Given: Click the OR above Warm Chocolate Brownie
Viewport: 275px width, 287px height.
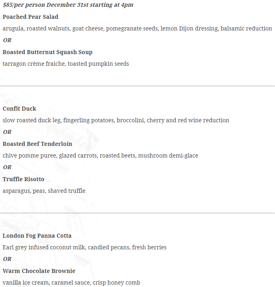Looking at the screenshot, I should point(7,259).
